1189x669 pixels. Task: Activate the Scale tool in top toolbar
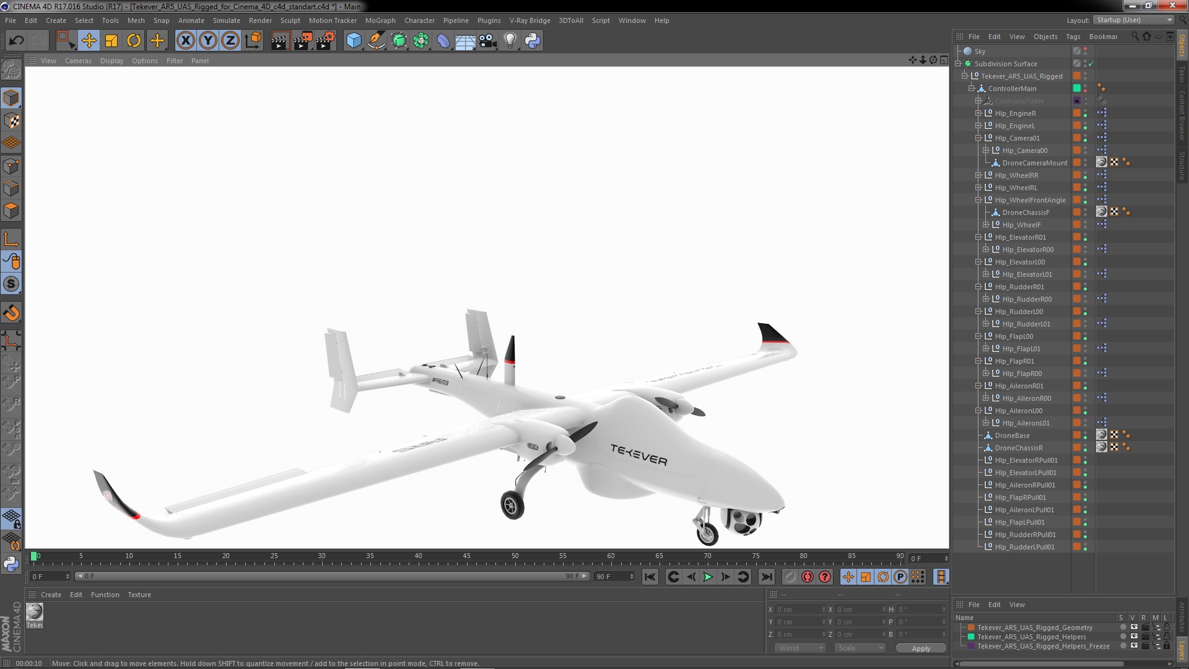coord(111,41)
